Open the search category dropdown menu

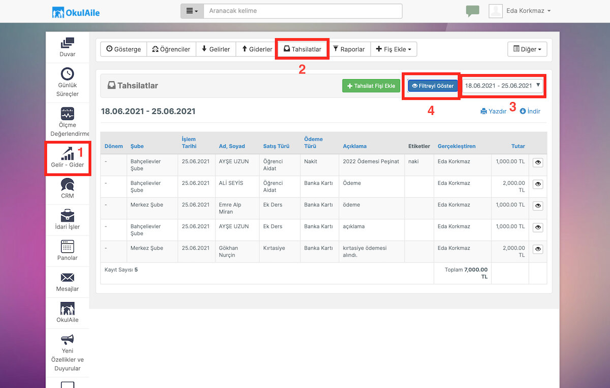192,11
